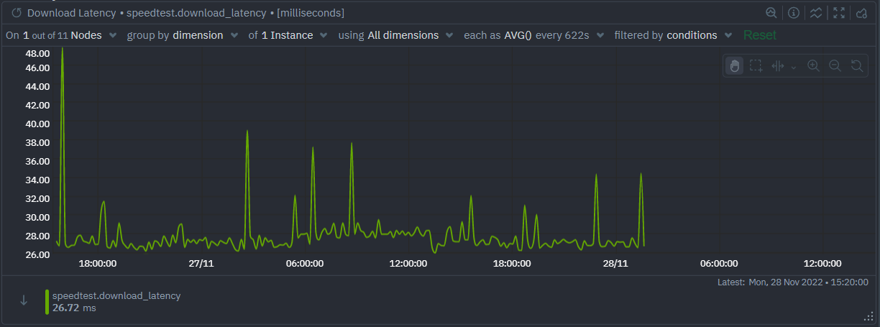Open the 1 Instance dropdown
880x327 pixels.
tap(288, 35)
